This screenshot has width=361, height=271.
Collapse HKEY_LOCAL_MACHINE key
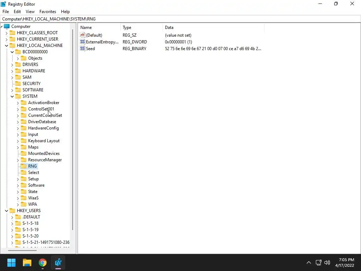pyautogui.click(x=6, y=46)
